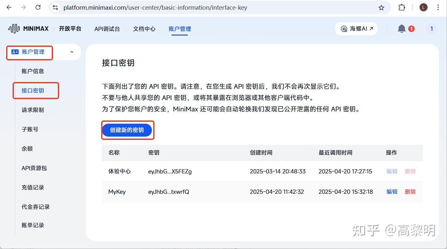Image resolution: width=447 pixels, height=249 pixels.
Task: Click the 创建新的密钥 button
Action: 127,130
